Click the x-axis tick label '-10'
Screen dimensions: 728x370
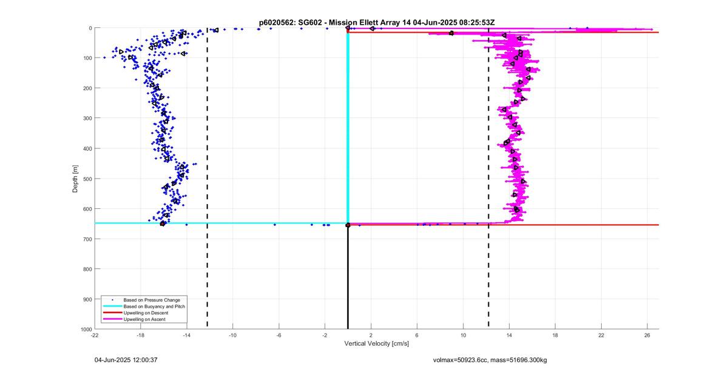pos(233,335)
